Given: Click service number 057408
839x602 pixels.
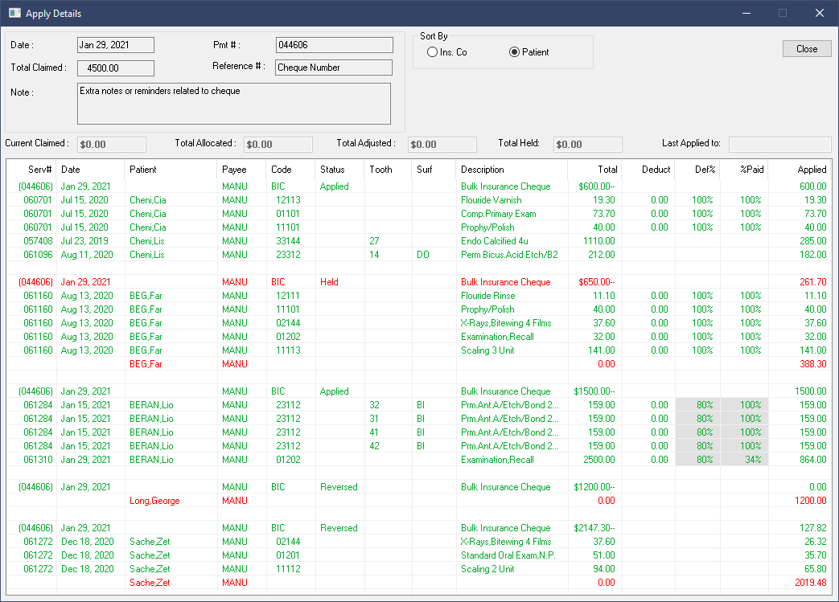Looking at the screenshot, I should coord(38,241).
